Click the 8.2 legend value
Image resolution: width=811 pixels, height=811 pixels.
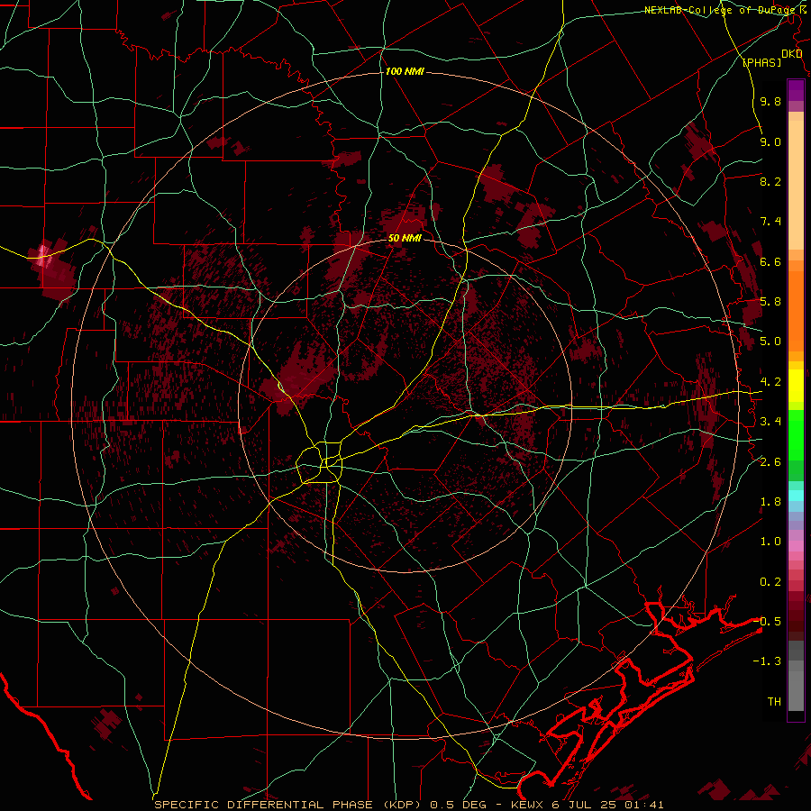(x=770, y=181)
